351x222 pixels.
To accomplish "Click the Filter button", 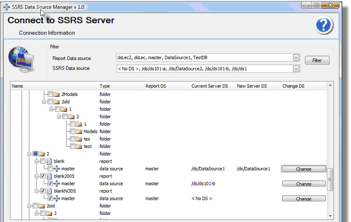I will 317,60.
